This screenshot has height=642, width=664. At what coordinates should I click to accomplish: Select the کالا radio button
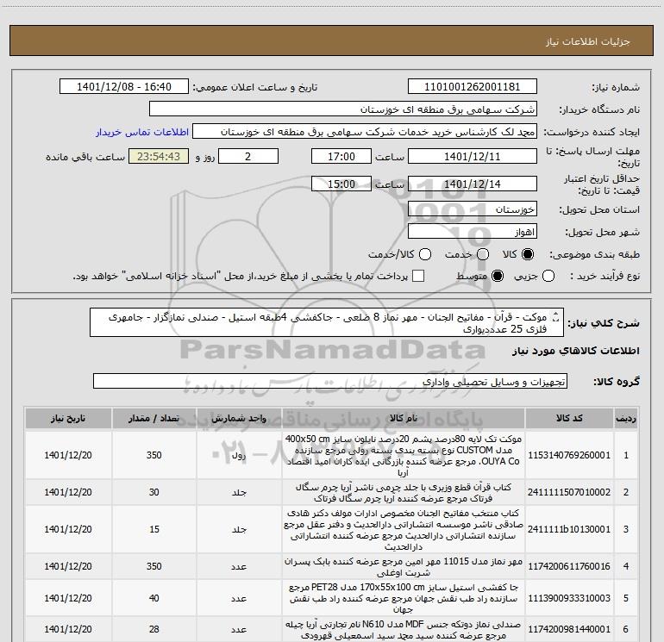[x=528, y=254]
